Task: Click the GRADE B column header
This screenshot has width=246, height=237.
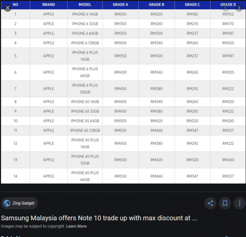Action: click(156, 4)
